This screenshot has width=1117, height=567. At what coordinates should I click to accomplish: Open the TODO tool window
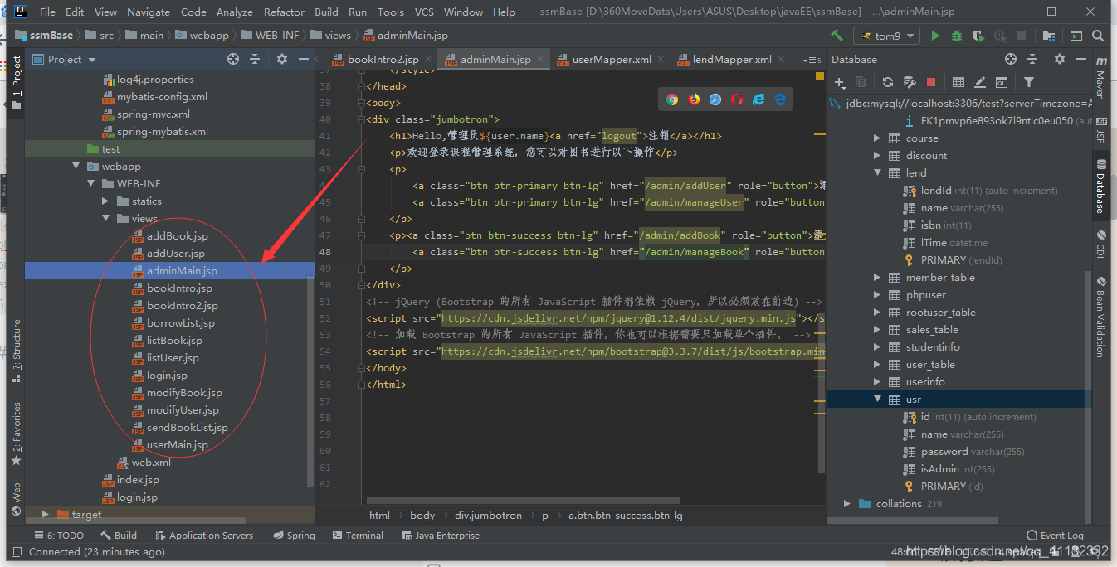pos(59,535)
